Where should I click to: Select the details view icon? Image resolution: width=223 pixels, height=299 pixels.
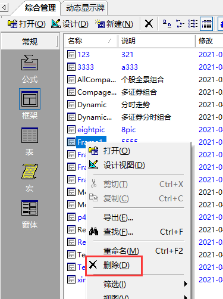(206, 24)
